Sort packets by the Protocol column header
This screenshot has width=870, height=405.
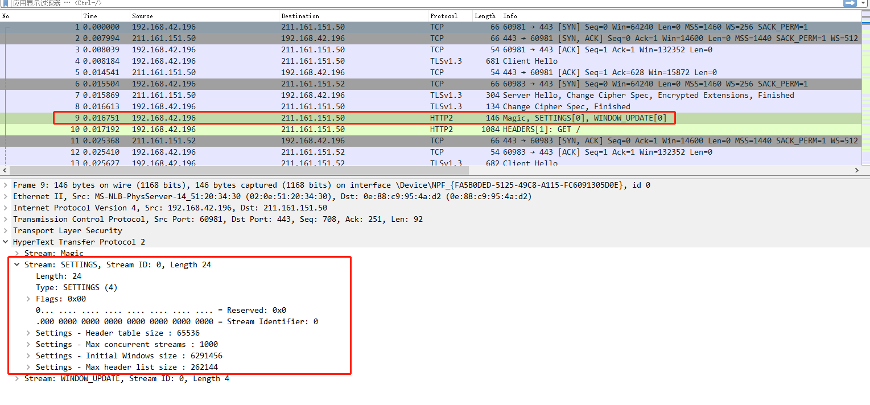click(x=450, y=15)
